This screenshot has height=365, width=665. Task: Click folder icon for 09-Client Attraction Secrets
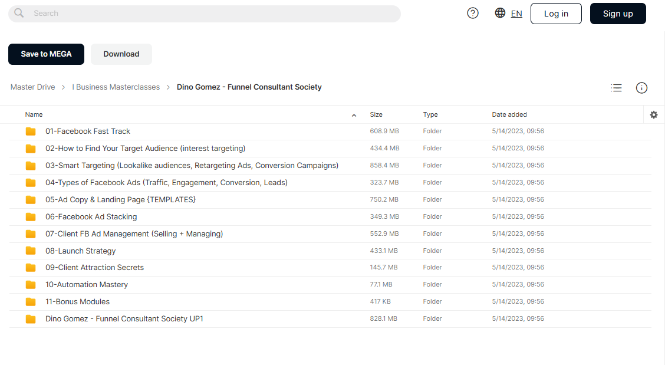point(31,267)
